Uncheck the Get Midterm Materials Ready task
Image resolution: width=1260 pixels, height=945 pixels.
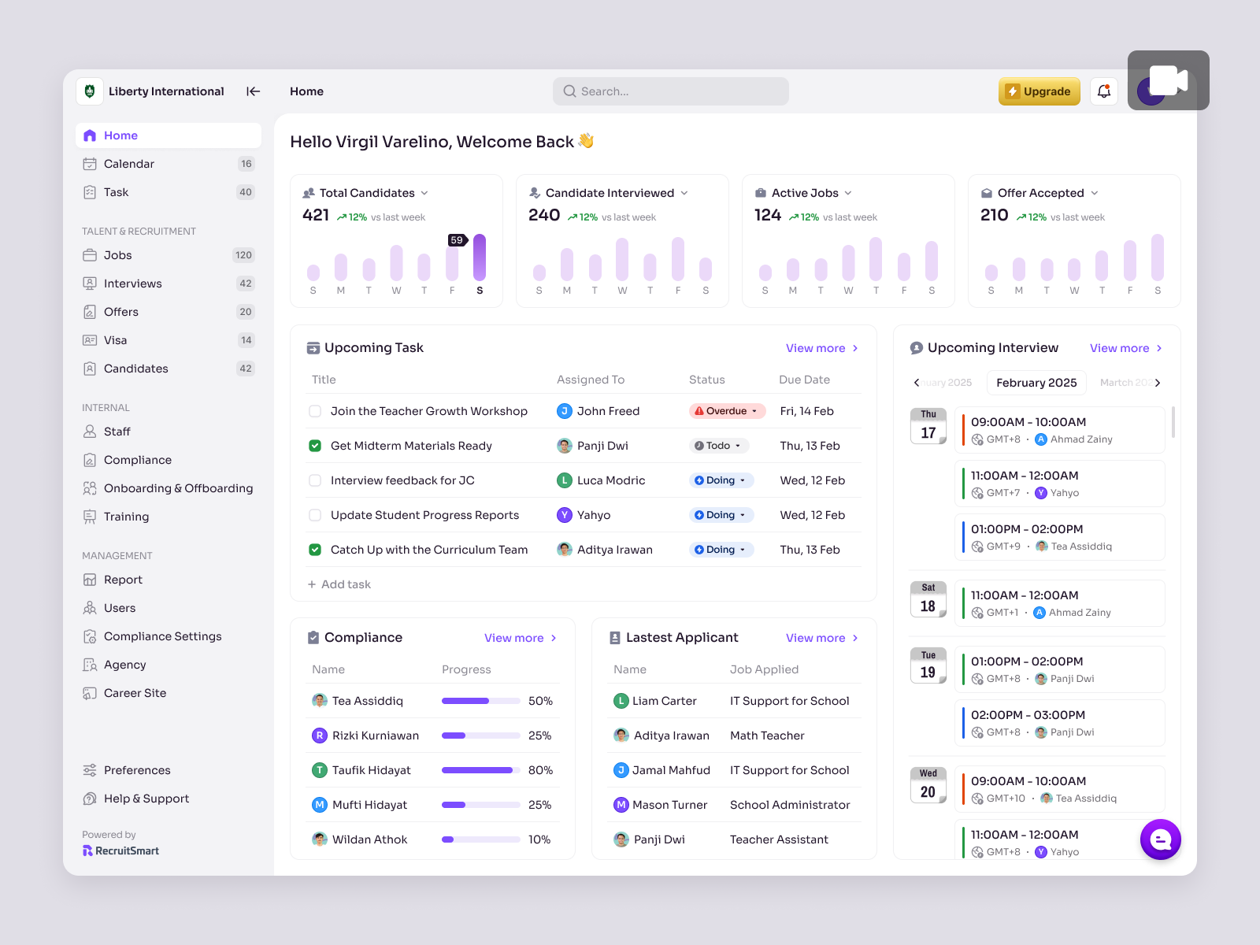coord(315,445)
